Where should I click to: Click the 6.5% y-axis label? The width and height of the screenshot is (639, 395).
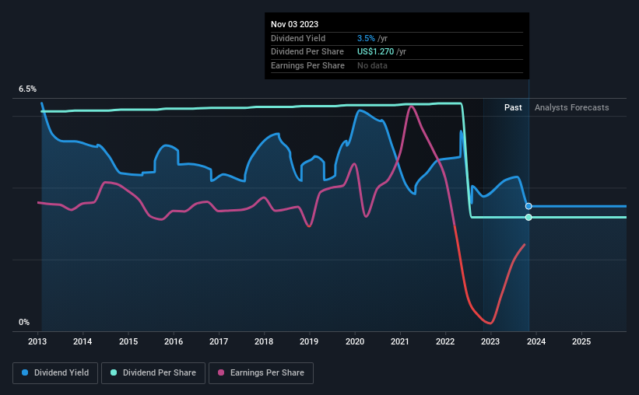[27, 89]
